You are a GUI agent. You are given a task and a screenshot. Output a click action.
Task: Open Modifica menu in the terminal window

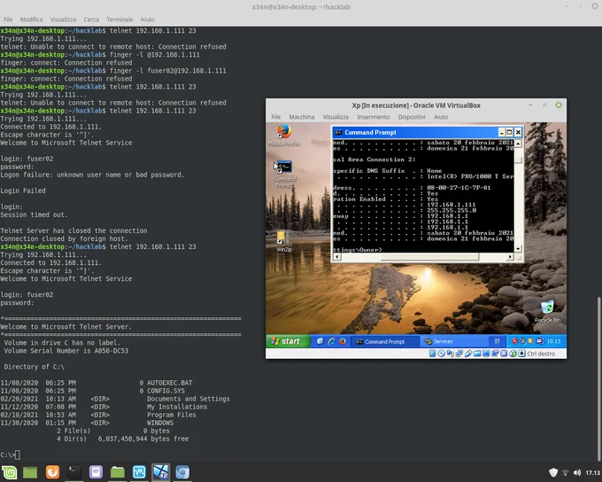31,19
